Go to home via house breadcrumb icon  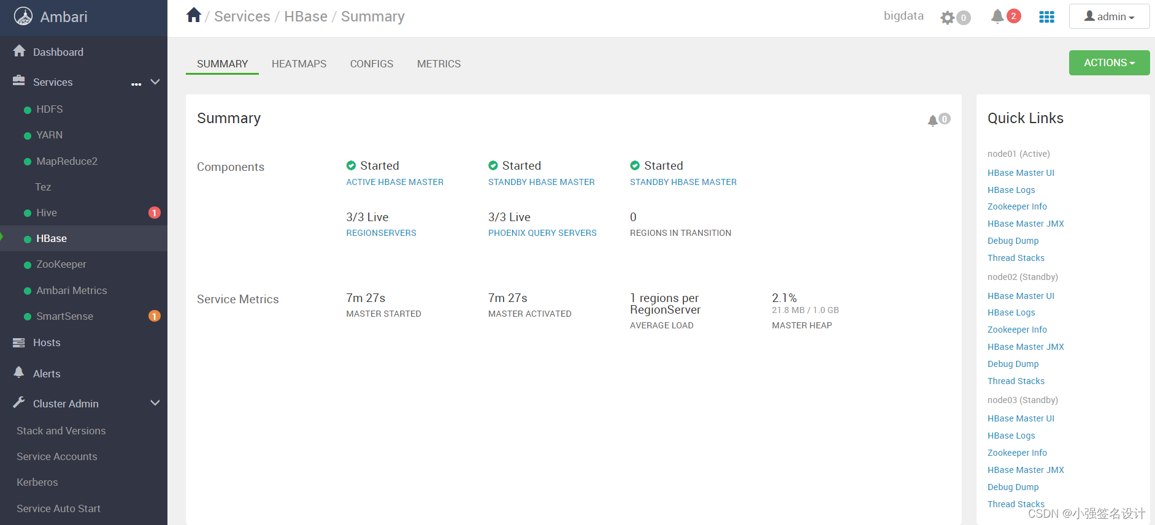coord(194,15)
